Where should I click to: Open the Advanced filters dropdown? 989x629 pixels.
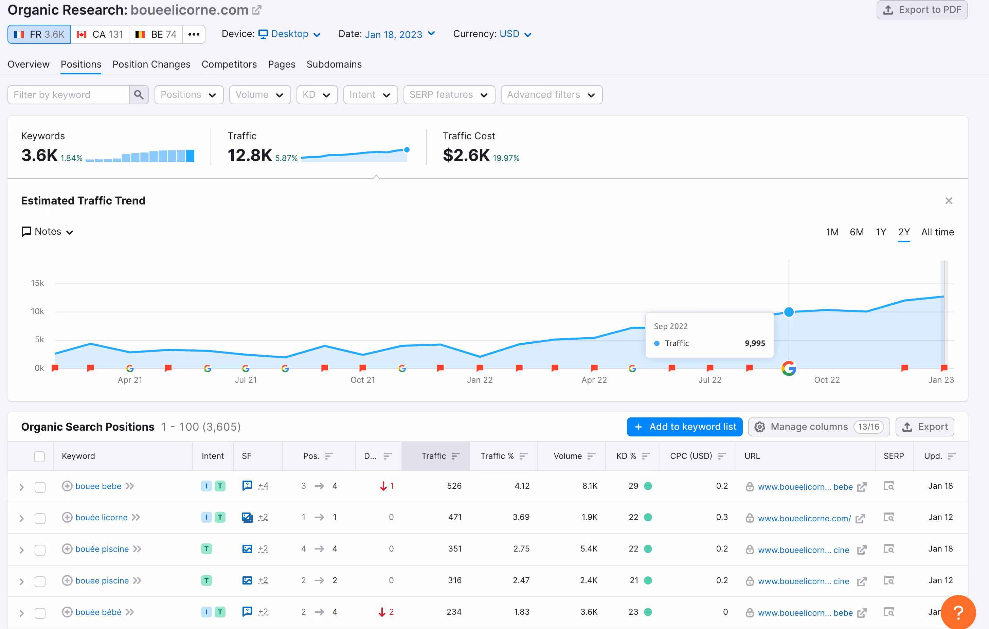[x=551, y=95]
